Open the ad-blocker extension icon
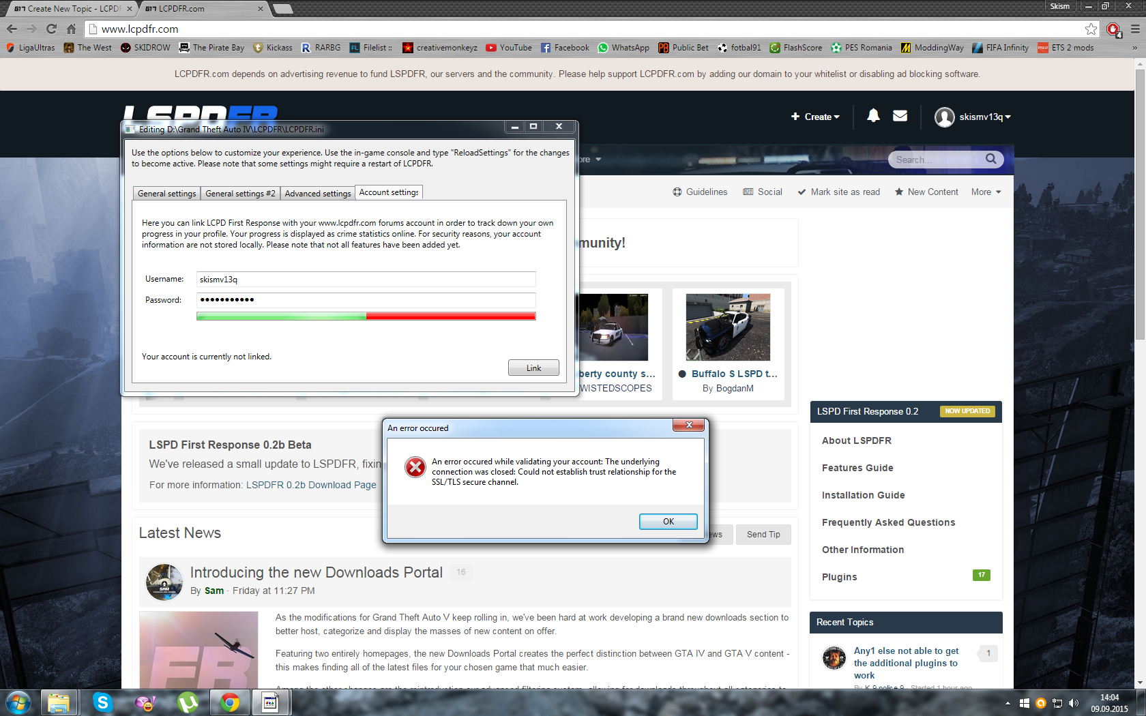Viewport: 1146px width, 716px height. coord(1113,29)
